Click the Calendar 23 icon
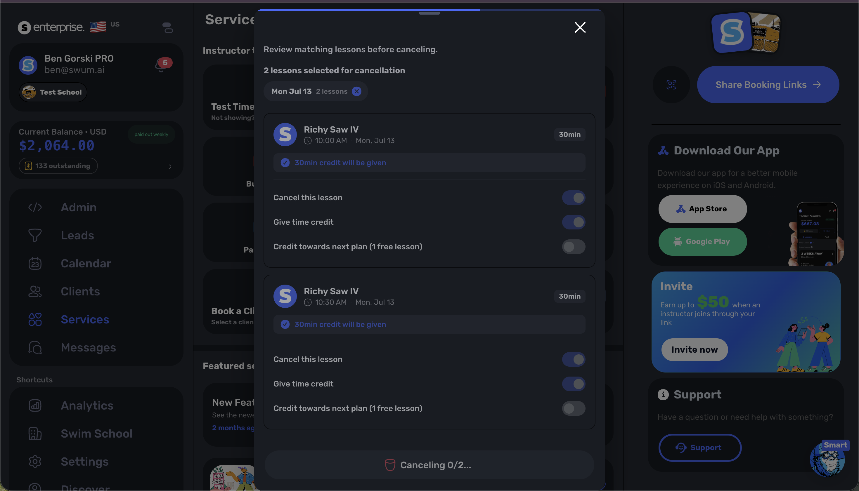This screenshot has height=491, width=859. 35,263
